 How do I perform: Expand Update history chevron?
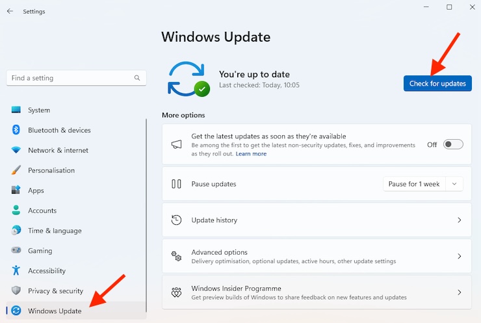[459, 220]
